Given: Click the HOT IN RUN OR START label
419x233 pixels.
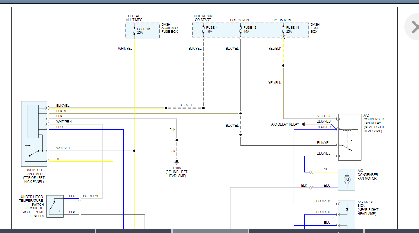Looking at the screenshot, I should (x=203, y=18).
